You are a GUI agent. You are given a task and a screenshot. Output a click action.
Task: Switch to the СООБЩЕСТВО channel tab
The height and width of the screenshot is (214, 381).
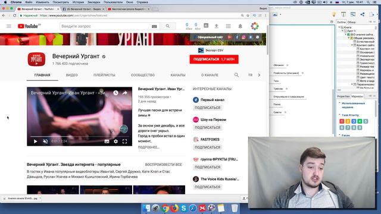(x=143, y=75)
